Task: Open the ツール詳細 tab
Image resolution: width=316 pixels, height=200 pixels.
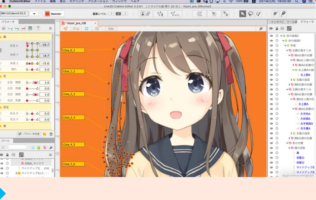Action: point(292,22)
